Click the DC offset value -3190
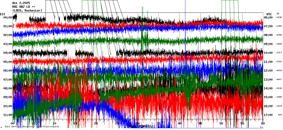Viewport: 283px width, 130px height. pyautogui.click(x=278, y=18)
